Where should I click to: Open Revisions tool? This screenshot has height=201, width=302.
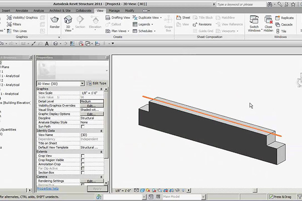(202, 25)
